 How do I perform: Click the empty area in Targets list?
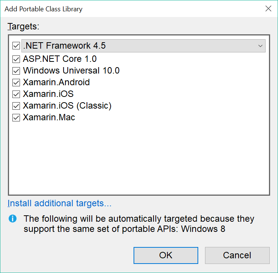click(x=139, y=158)
